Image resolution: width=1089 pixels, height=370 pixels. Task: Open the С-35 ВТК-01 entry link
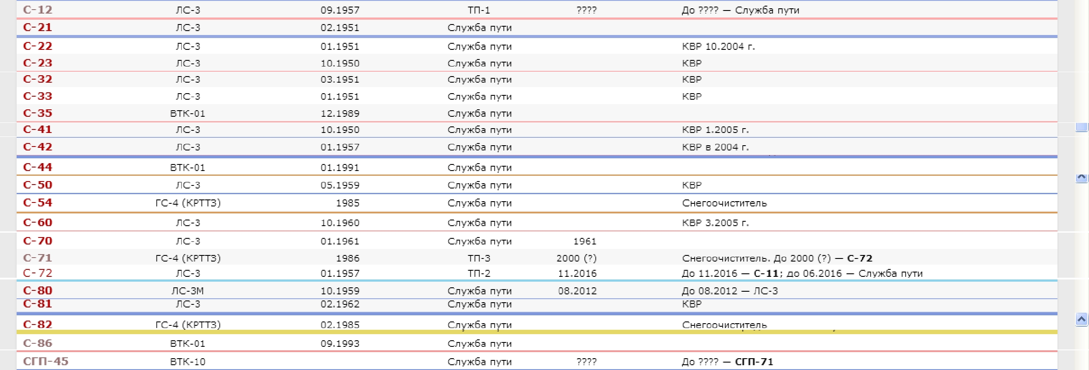click(38, 113)
